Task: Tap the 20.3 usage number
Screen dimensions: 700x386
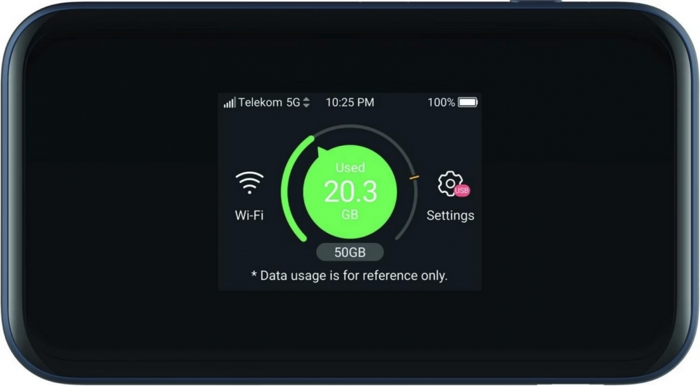Action: (351, 192)
